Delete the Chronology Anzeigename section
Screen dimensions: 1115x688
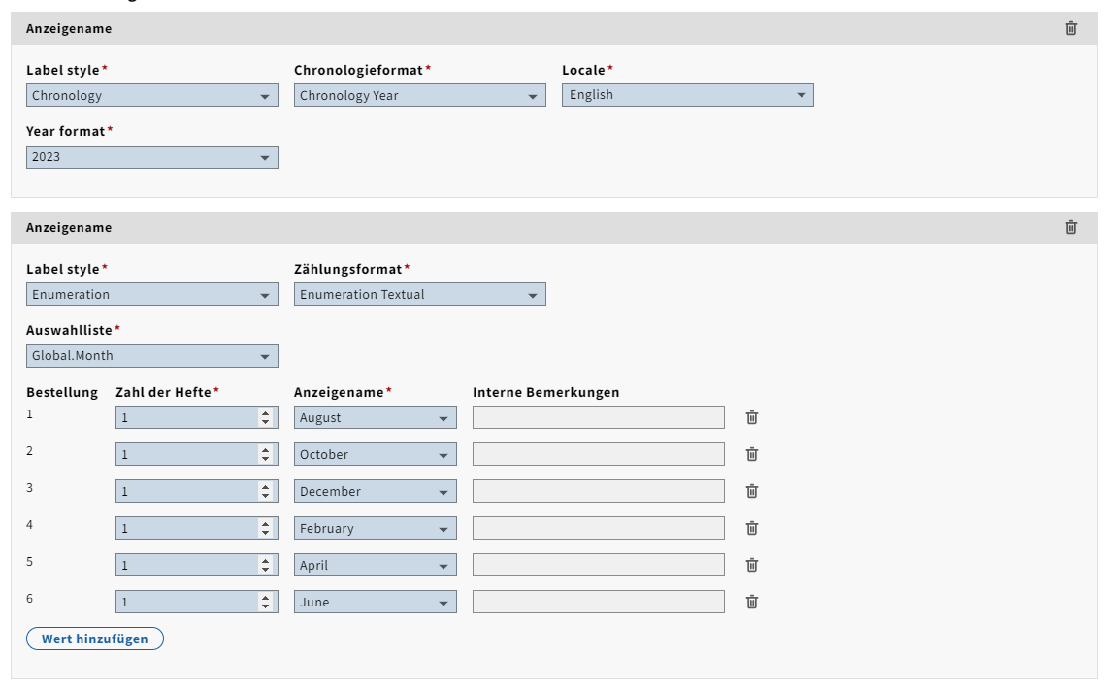pos(1071,28)
